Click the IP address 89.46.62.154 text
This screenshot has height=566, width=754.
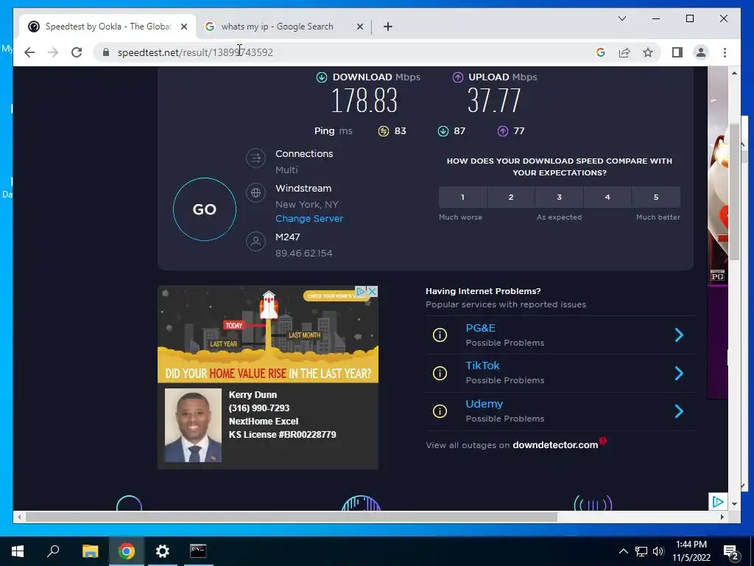pos(304,254)
